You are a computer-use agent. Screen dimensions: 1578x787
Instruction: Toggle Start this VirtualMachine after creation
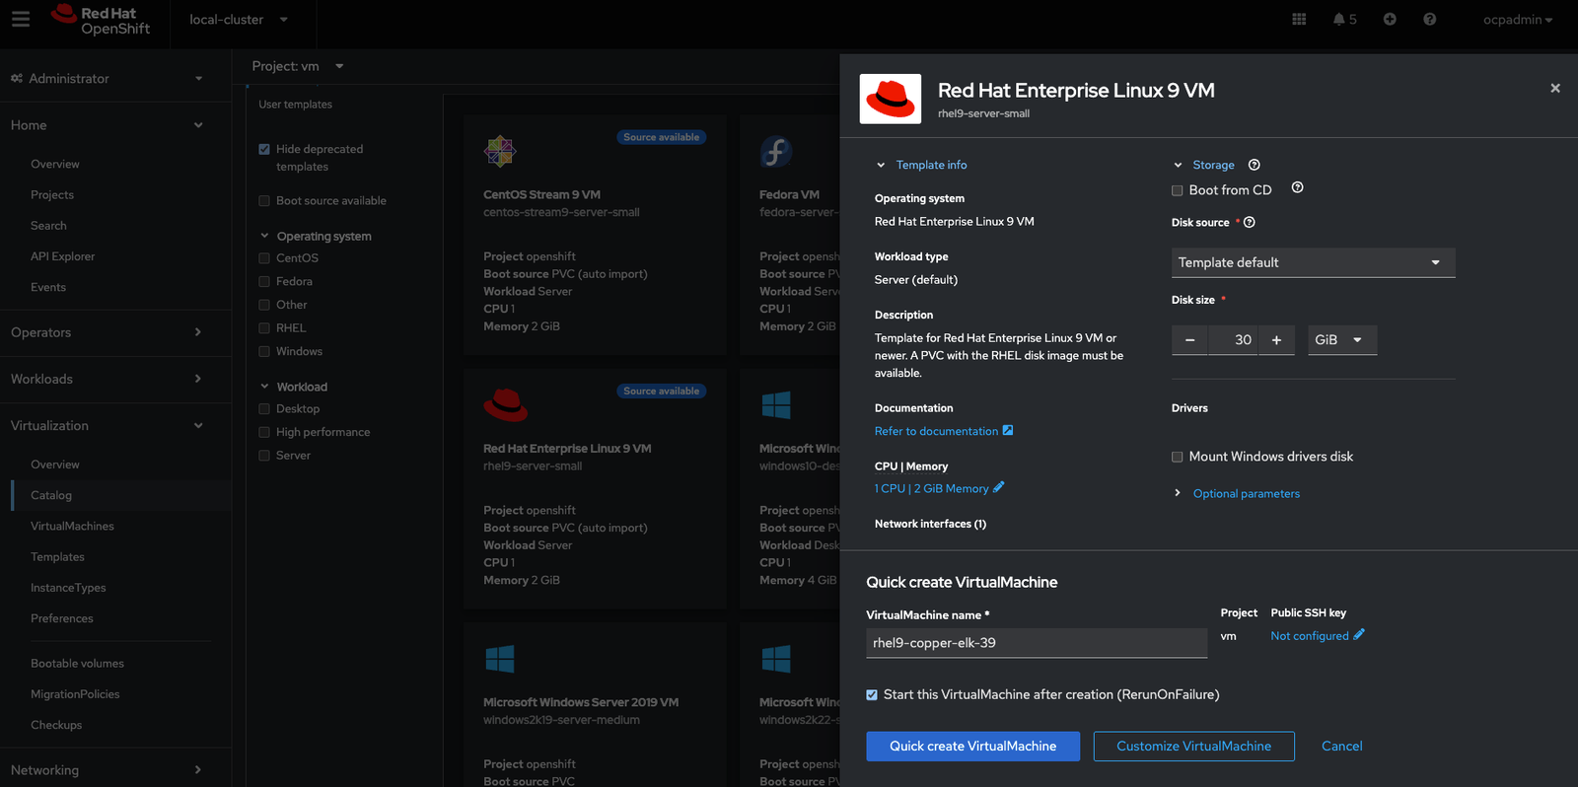pyautogui.click(x=872, y=694)
